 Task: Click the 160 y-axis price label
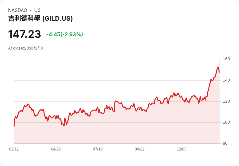pyautogui.click(x=226, y=59)
